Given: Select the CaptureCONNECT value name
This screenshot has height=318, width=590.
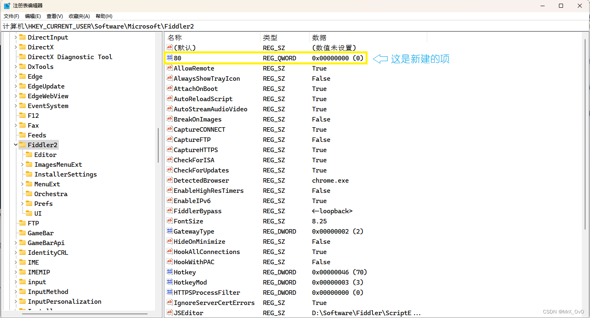Looking at the screenshot, I should pos(200,129).
